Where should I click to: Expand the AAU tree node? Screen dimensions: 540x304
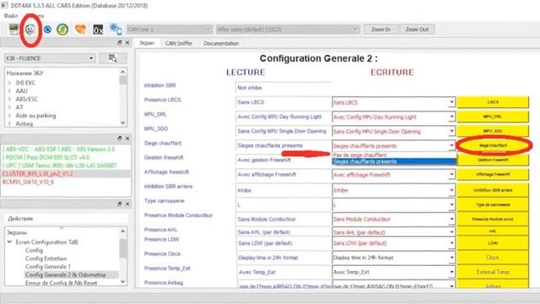click(x=9, y=91)
